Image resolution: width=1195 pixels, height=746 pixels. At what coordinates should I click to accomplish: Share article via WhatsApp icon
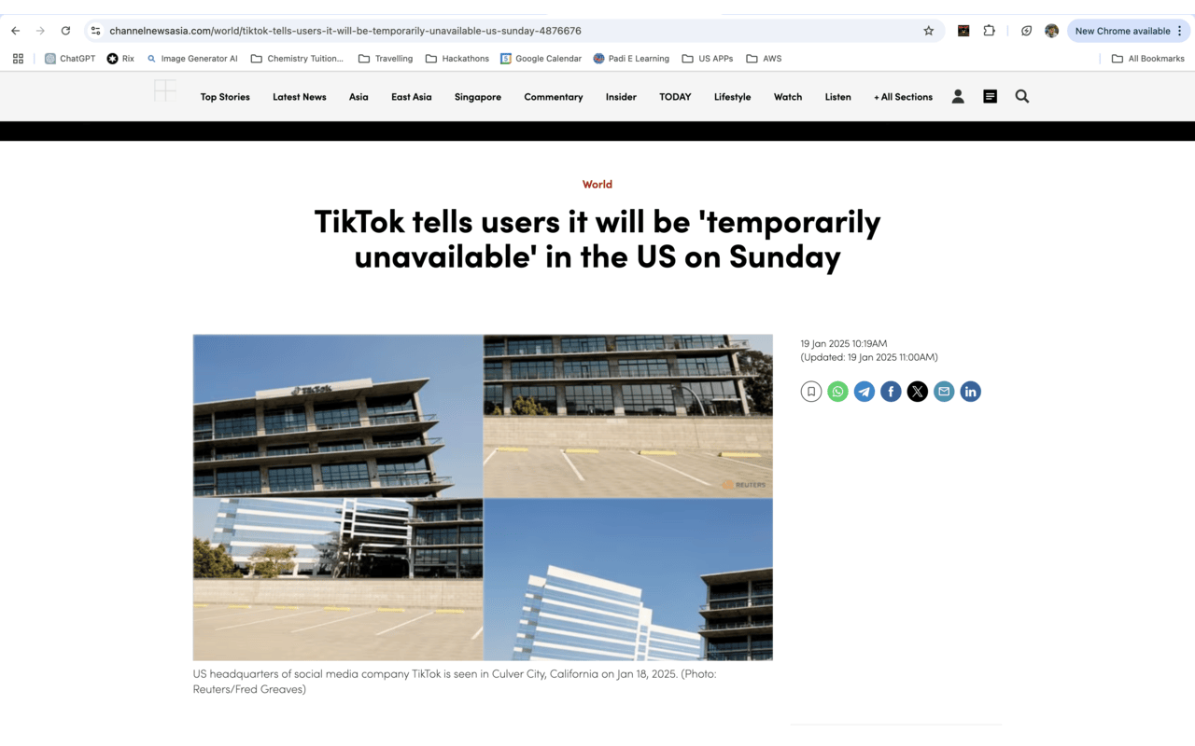pos(837,392)
